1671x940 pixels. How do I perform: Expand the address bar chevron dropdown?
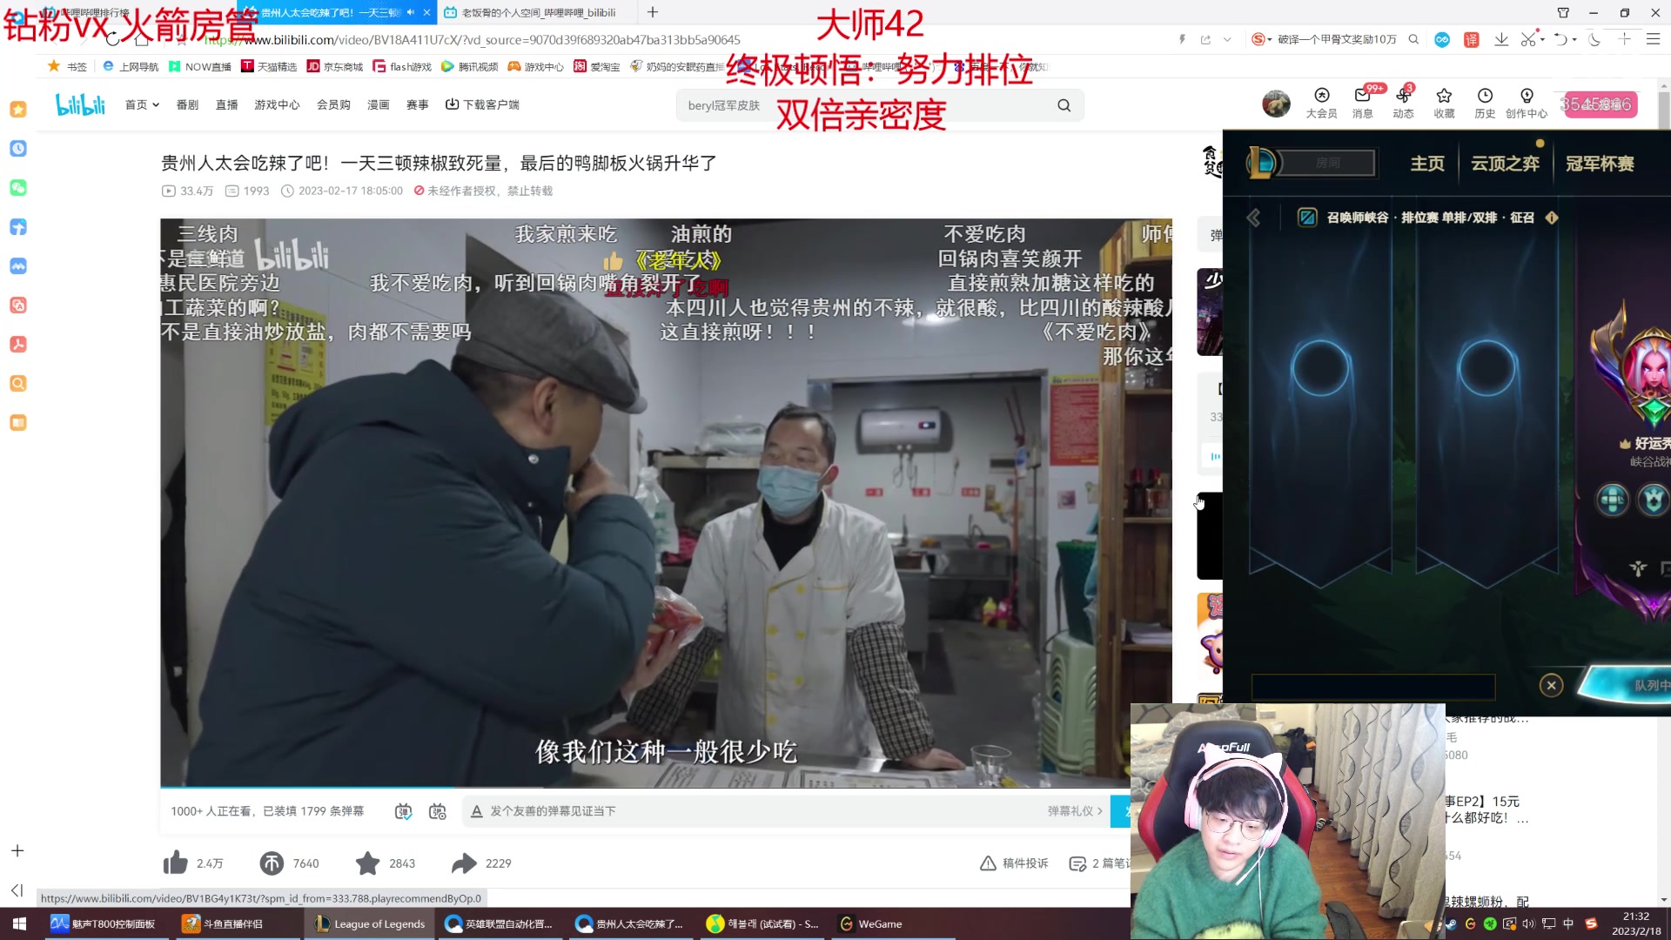(x=1227, y=39)
